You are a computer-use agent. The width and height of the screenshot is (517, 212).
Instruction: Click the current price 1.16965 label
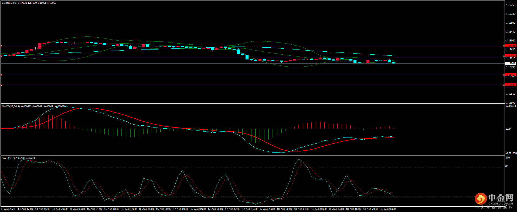tap(510, 63)
